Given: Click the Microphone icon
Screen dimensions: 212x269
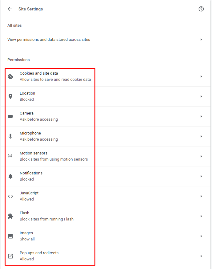Looking at the screenshot, I should tap(10, 136).
